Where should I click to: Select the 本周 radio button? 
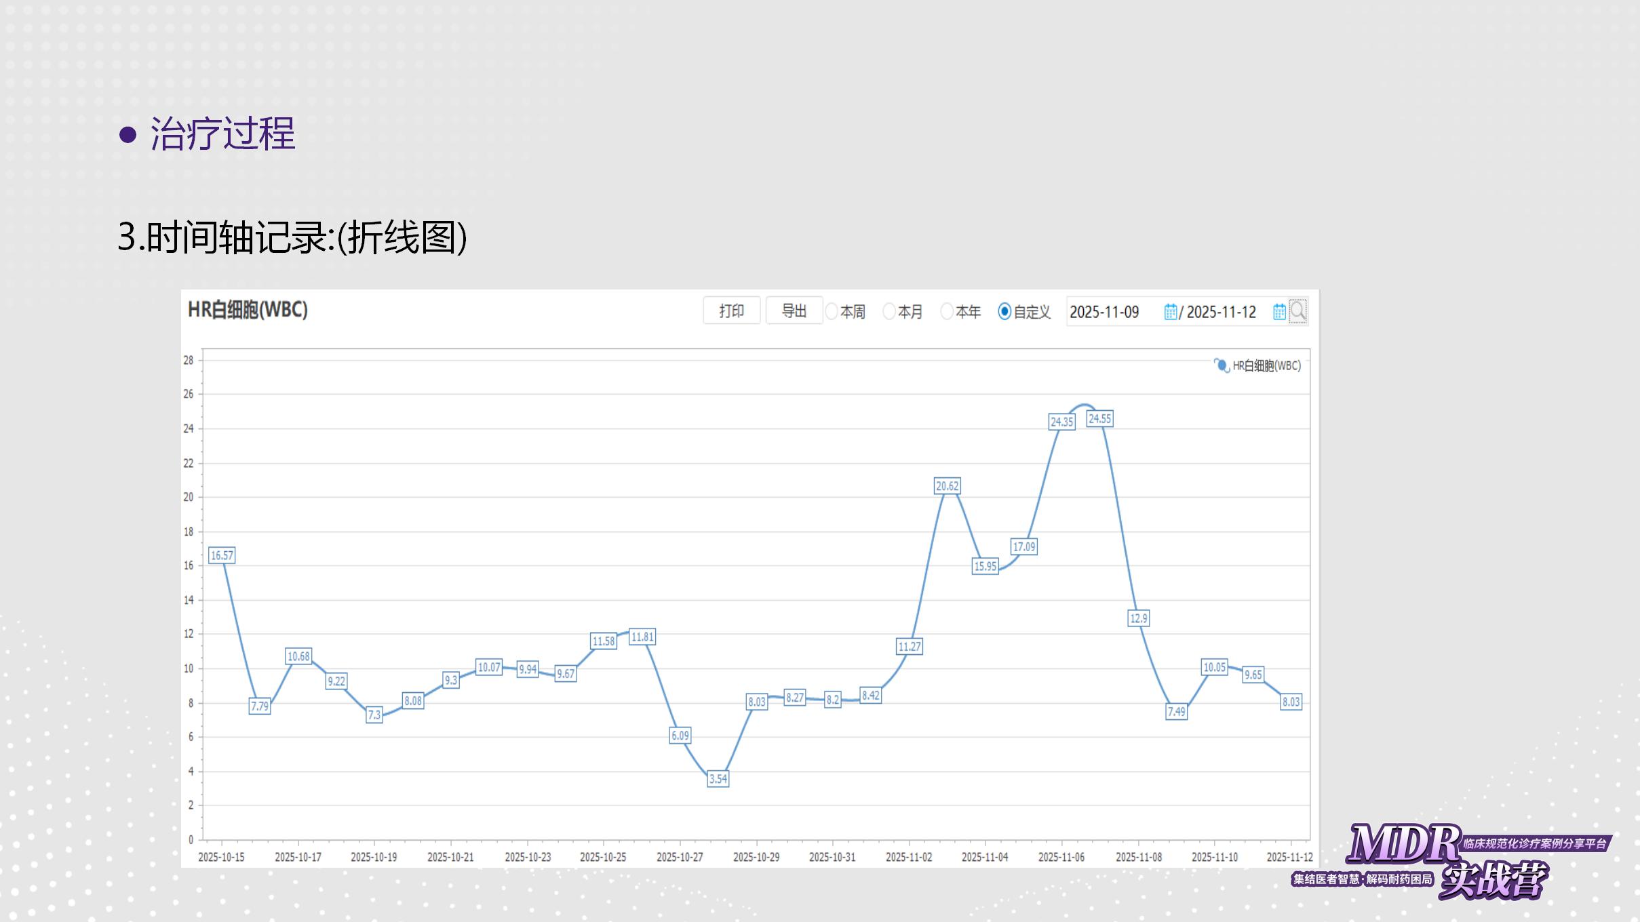point(832,312)
